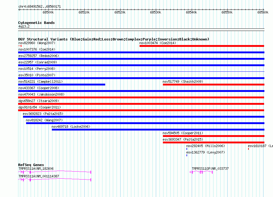The width and height of the screenshot is (273, 197).
Task: Select the TMPRSS11A|NM_001114387 gene model
Action: click(55, 180)
